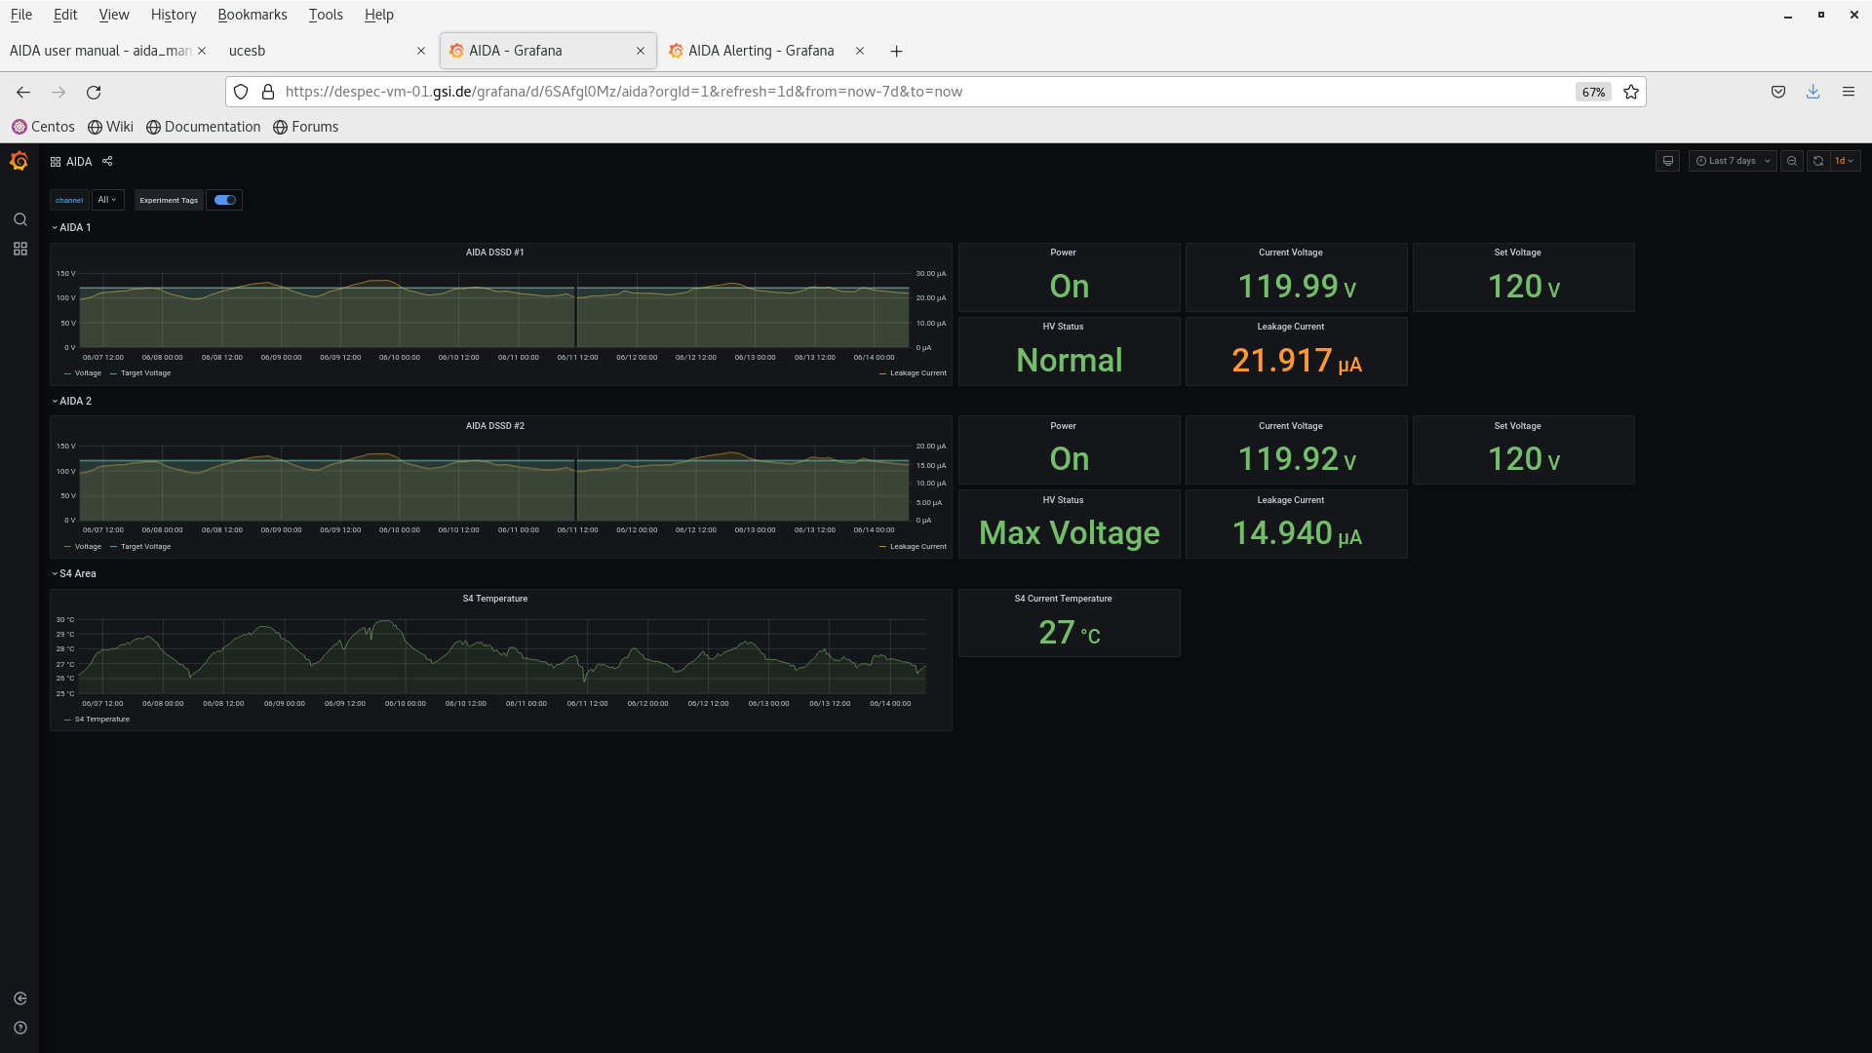Click the cycle view mode monitor icon
This screenshot has height=1053, width=1872.
1668,161
